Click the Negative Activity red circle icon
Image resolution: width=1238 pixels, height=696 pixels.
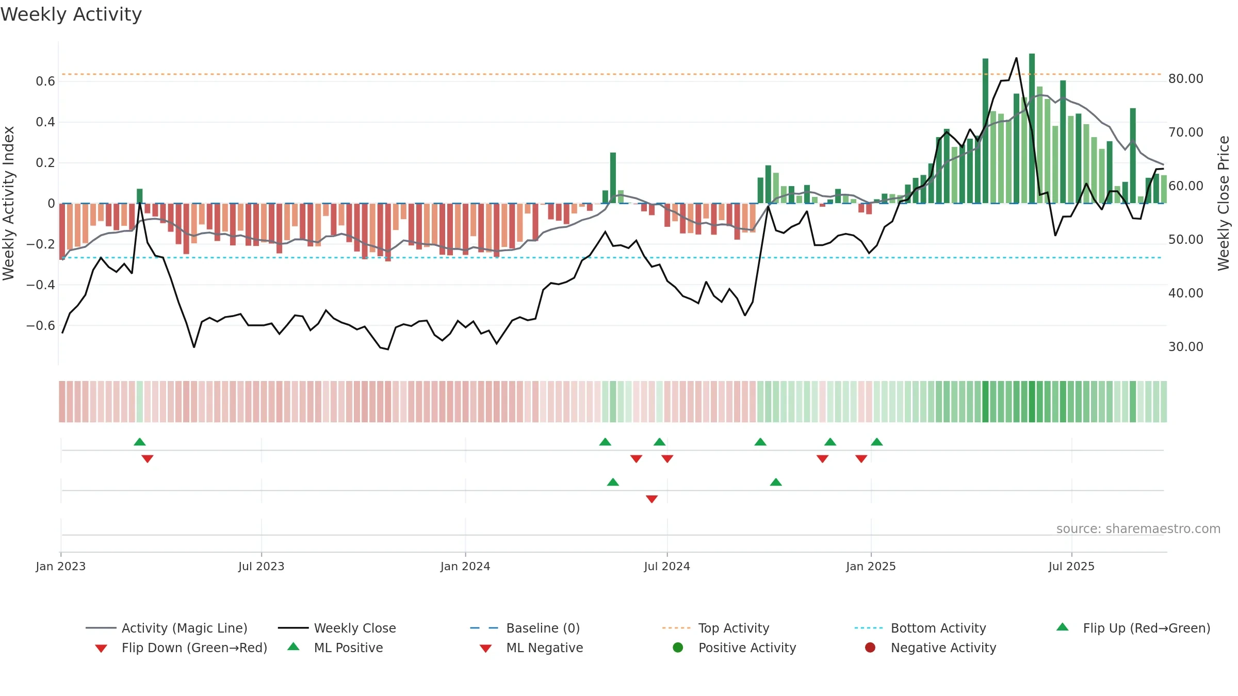click(870, 648)
